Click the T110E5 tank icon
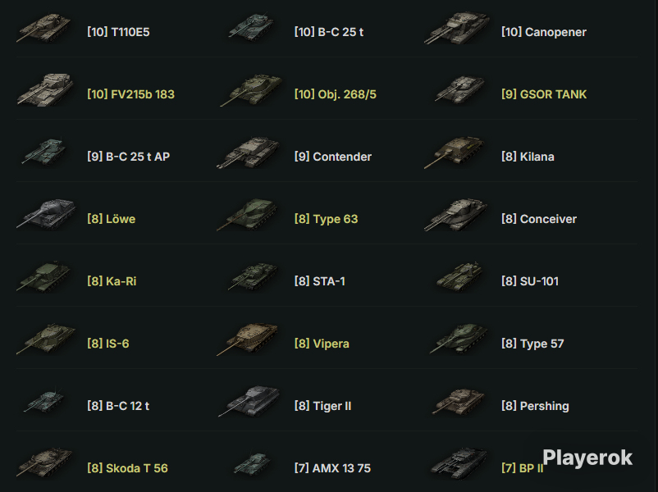 44,28
